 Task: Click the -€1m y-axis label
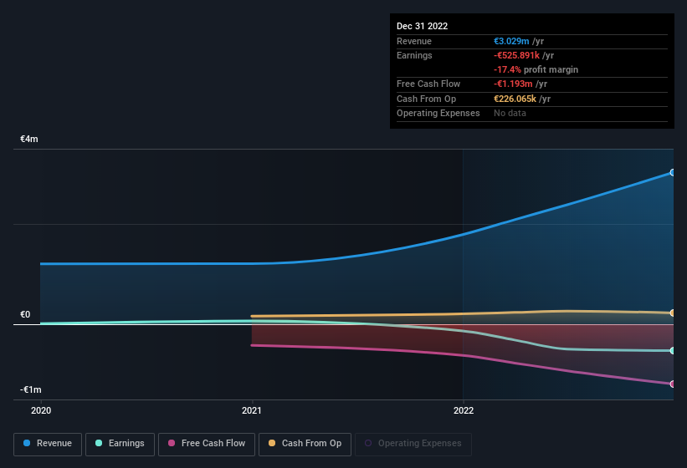tap(30, 389)
